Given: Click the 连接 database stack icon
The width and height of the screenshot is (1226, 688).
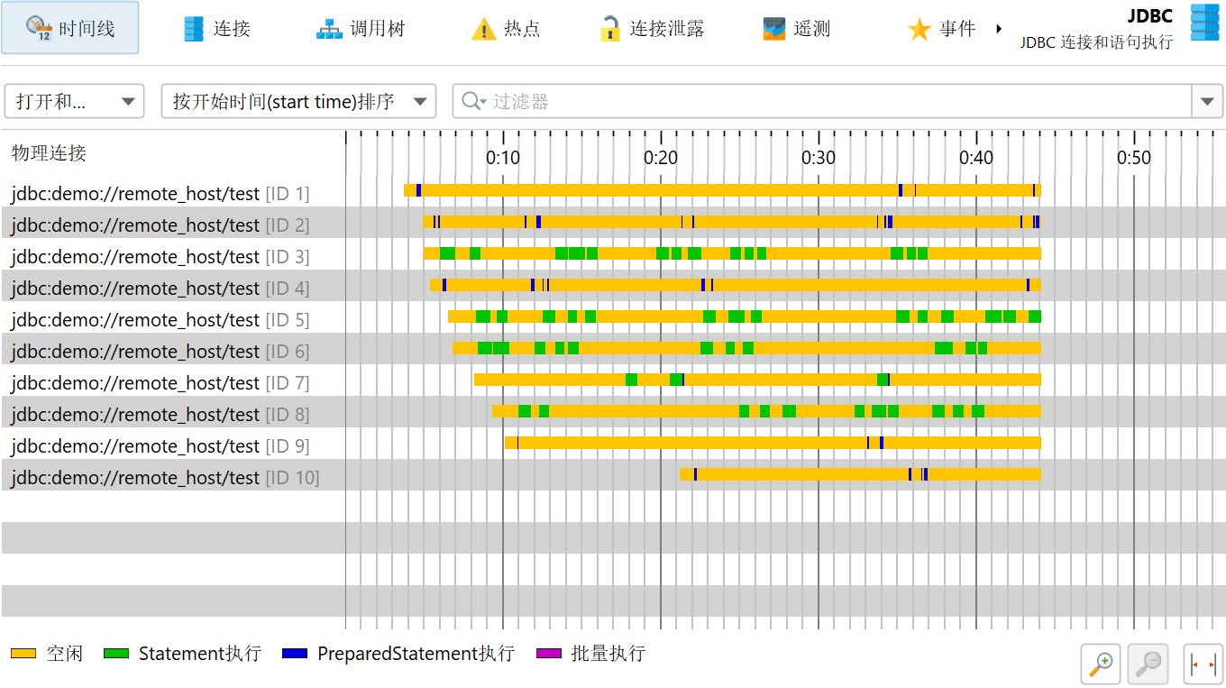Looking at the screenshot, I should (194, 29).
